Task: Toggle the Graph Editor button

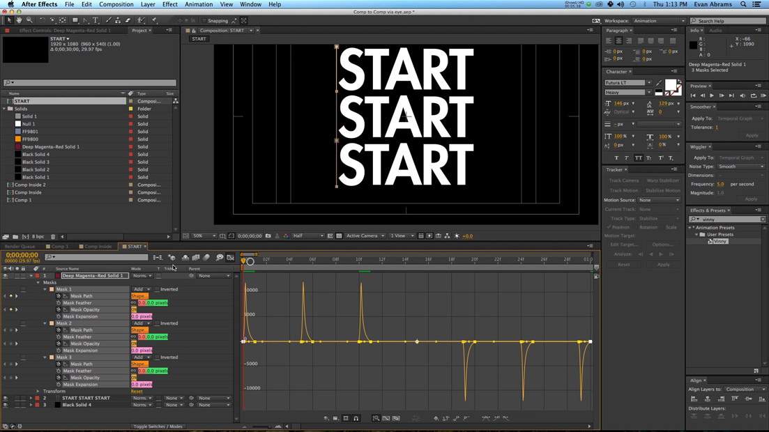Action: coord(230,257)
